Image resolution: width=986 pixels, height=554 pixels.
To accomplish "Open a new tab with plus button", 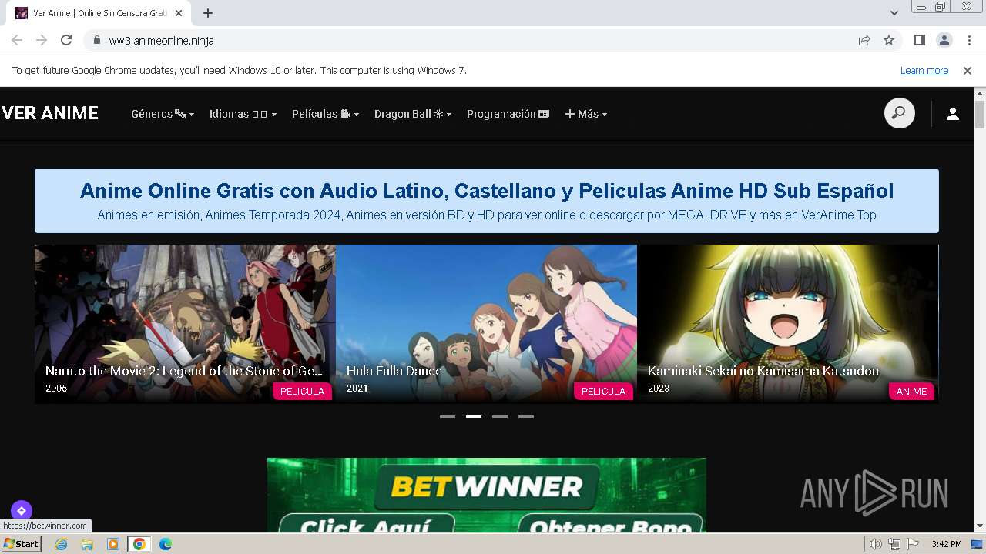I will coord(208,13).
